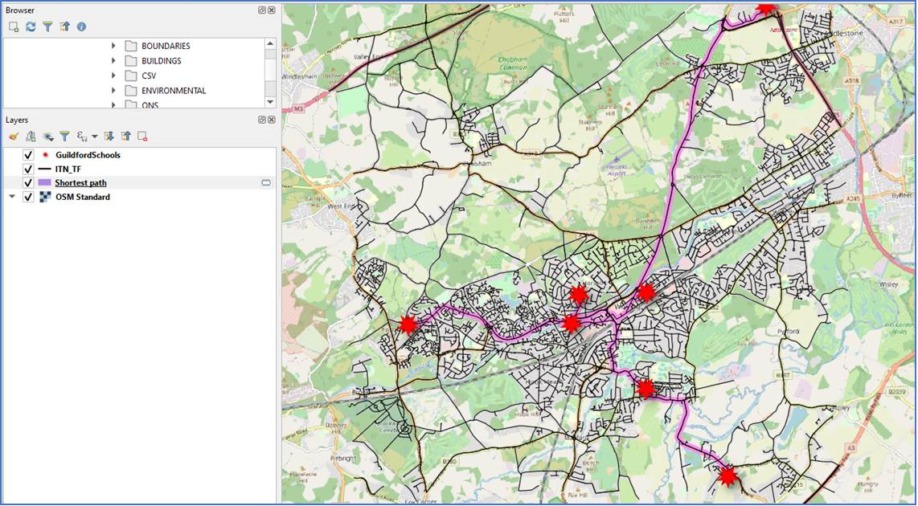Select the GuildfordSchools layer name
The height and width of the screenshot is (506, 918).
click(88, 155)
